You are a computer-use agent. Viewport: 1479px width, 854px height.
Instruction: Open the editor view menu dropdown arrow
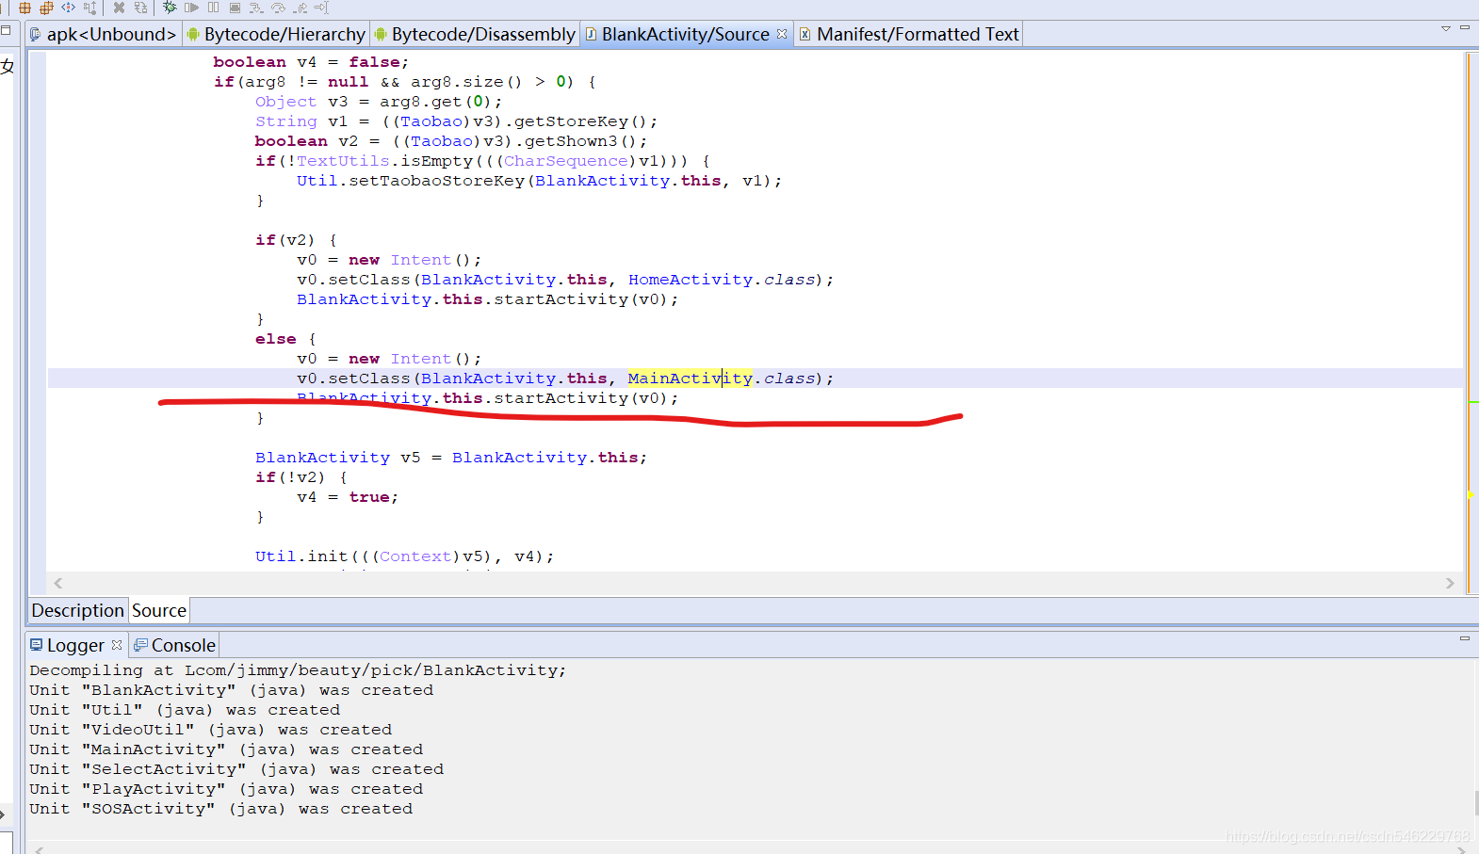(x=1446, y=28)
